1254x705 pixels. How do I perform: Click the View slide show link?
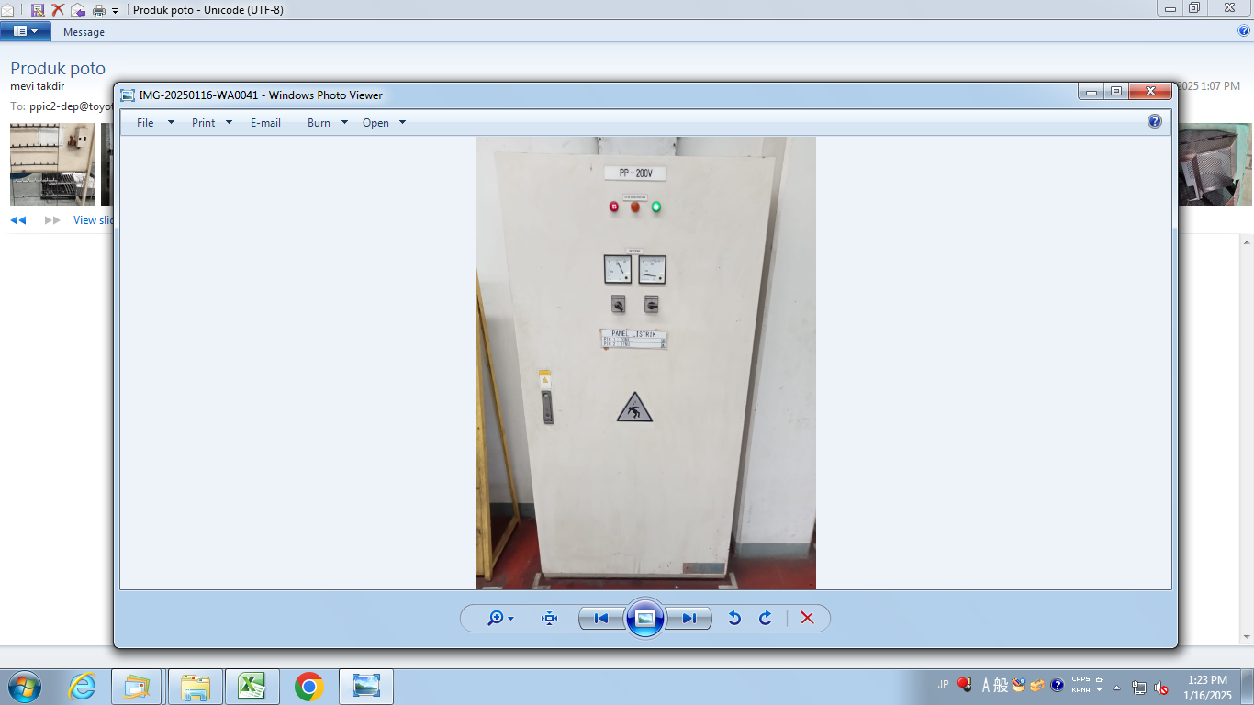tap(94, 220)
